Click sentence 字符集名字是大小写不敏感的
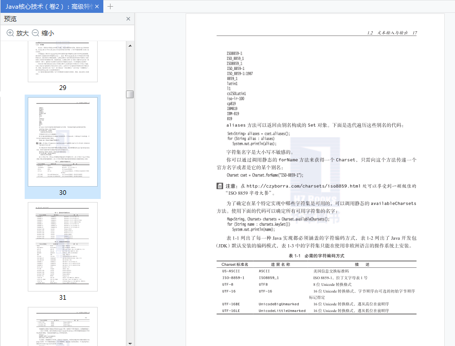This screenshot has height=346, width=455. pyautogui.click(x=260, y=152)
